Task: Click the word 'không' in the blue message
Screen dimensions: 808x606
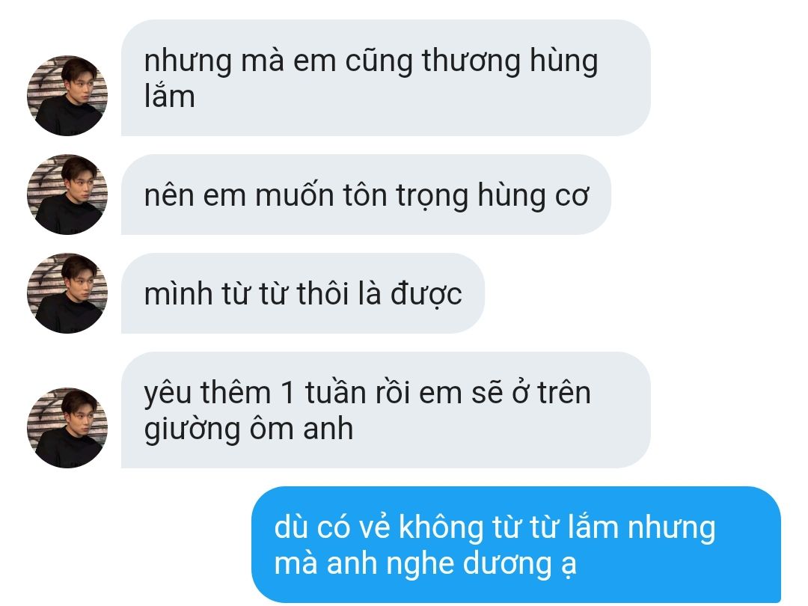Action: pos(441,529)
